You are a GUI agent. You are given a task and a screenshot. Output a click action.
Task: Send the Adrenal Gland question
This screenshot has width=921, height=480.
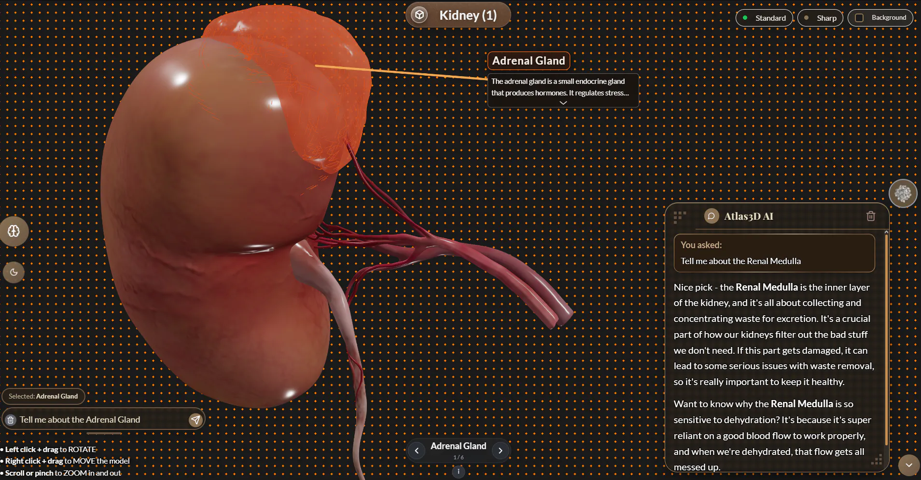tap(195, 420)
